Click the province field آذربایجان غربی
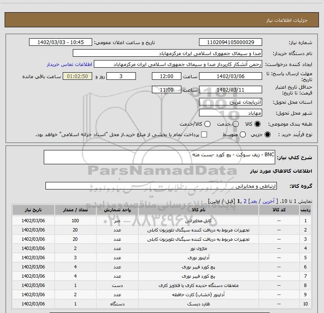 [x=231, y=102]
